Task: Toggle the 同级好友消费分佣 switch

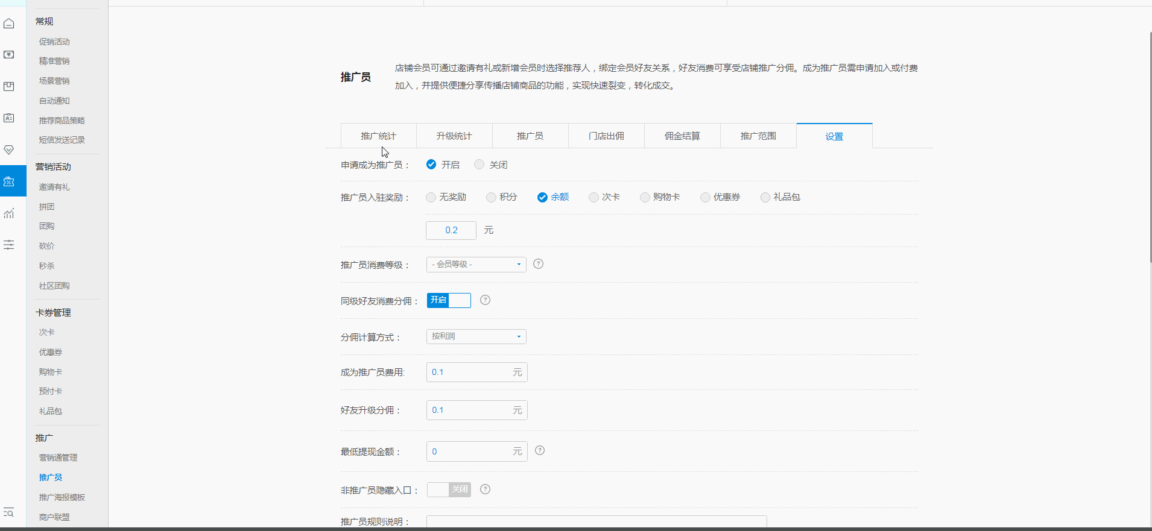Action: (x=449, y=300)
